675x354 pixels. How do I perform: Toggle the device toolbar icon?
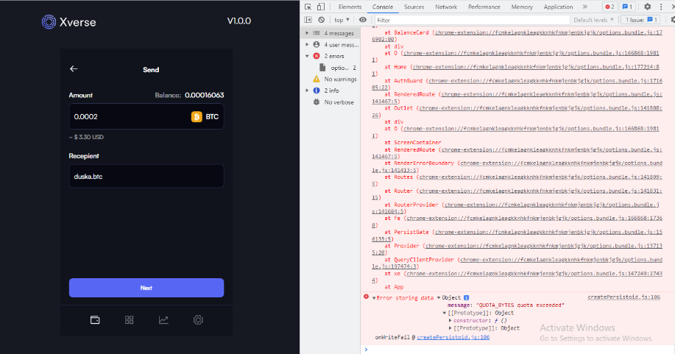click(321, 7)
